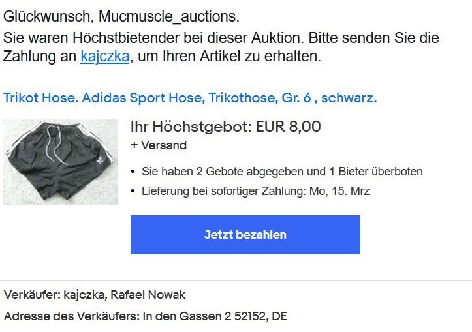Click the "Verkäufer:" label in the footer

(x=32, y=295)
